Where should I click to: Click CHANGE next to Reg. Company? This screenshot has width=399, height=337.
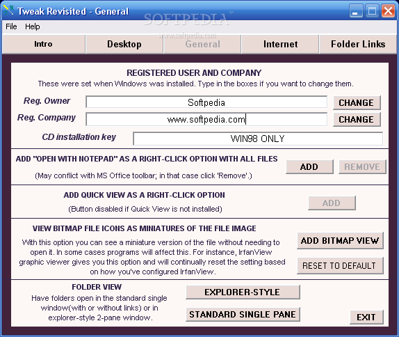pyautogui.click(x=357, y=119)
